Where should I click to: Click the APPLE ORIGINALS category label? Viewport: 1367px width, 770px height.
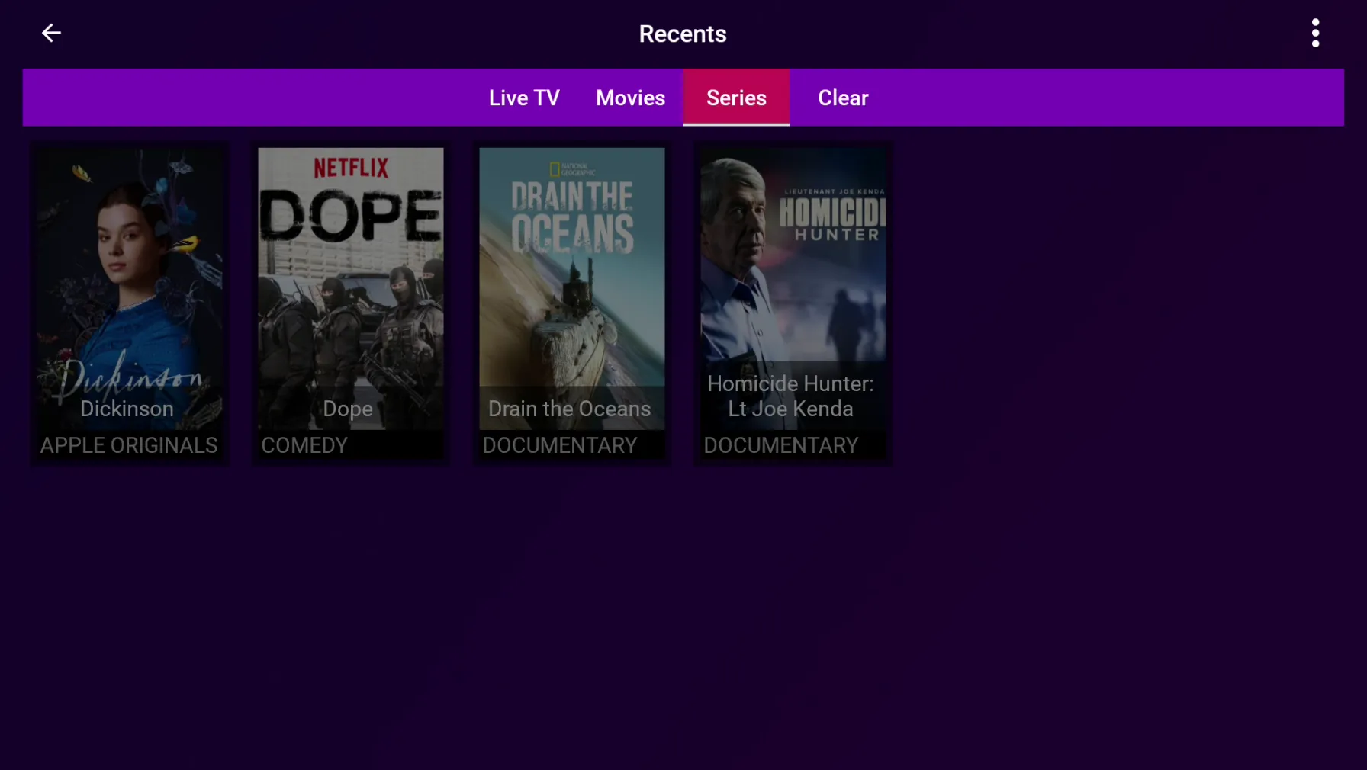click(129, 445)
